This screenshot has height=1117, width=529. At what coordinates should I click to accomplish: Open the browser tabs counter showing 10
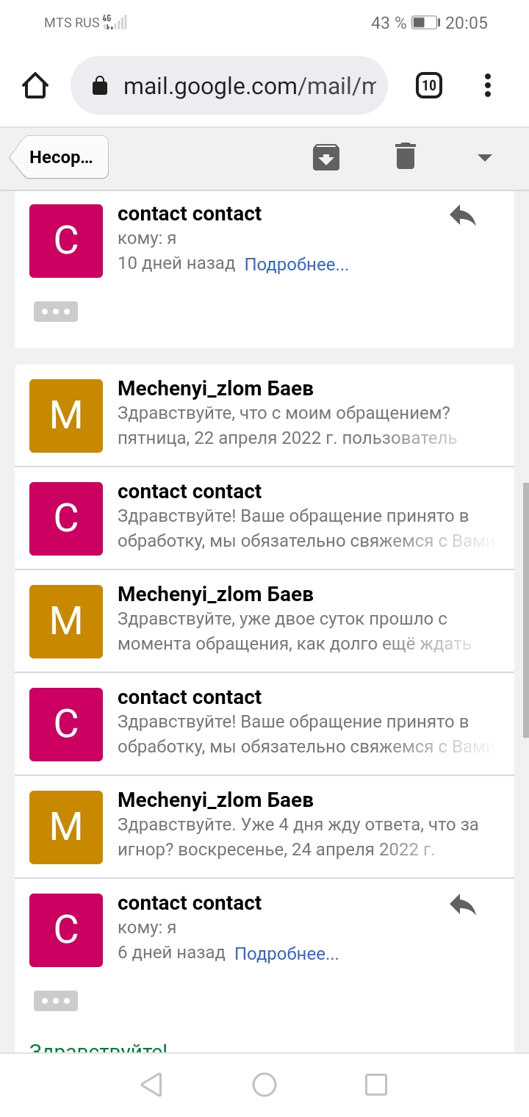(429, 86)
